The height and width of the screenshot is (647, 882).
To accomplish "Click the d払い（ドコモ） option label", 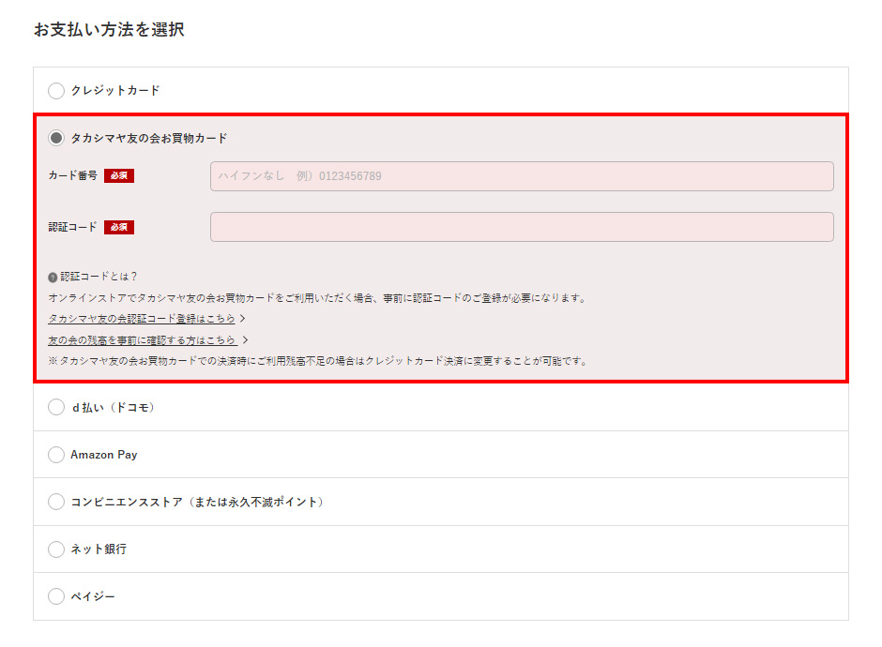I will tap(113, 407).
